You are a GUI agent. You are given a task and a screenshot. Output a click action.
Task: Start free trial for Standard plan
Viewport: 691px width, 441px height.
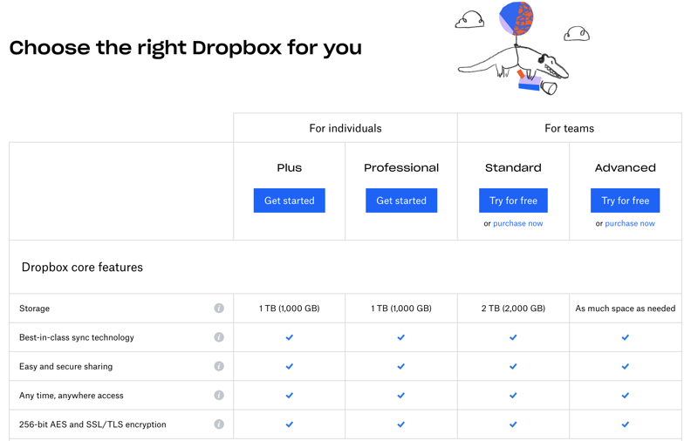point(513,200)
